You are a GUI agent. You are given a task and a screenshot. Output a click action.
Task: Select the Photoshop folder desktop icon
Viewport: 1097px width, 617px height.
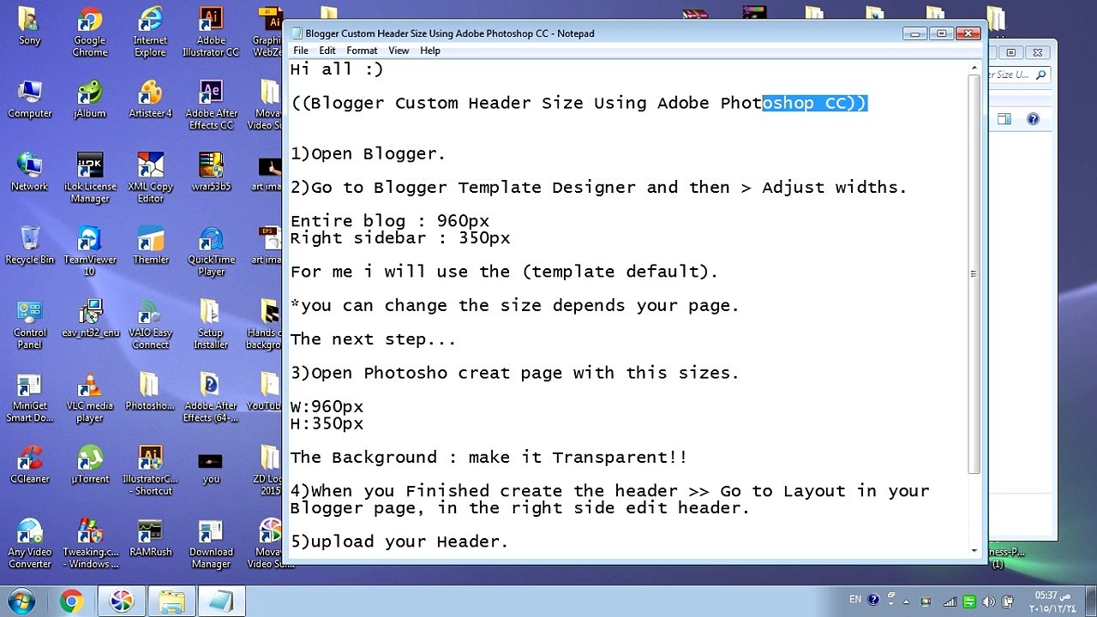pos(150,393)
